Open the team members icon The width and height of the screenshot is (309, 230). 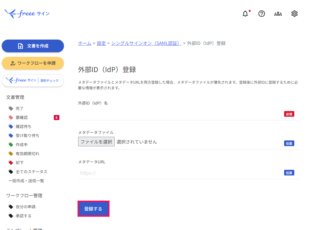pyautogui.click(x=278, y=14)
